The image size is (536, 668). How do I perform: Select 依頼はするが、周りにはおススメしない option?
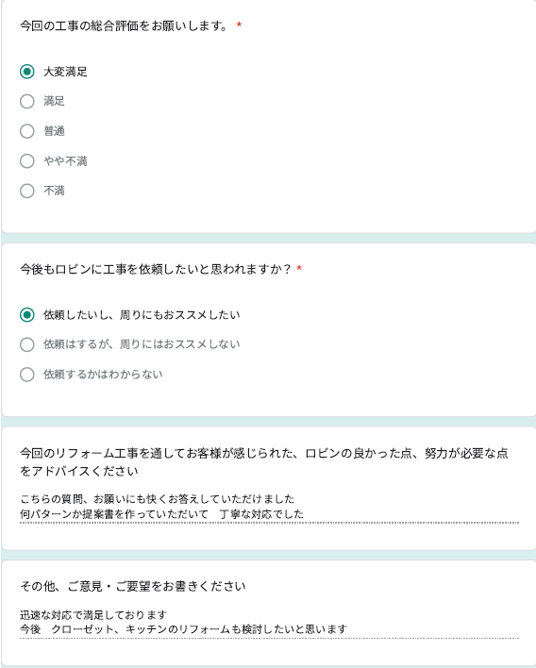pyautogui.click(x=26, y=344)
